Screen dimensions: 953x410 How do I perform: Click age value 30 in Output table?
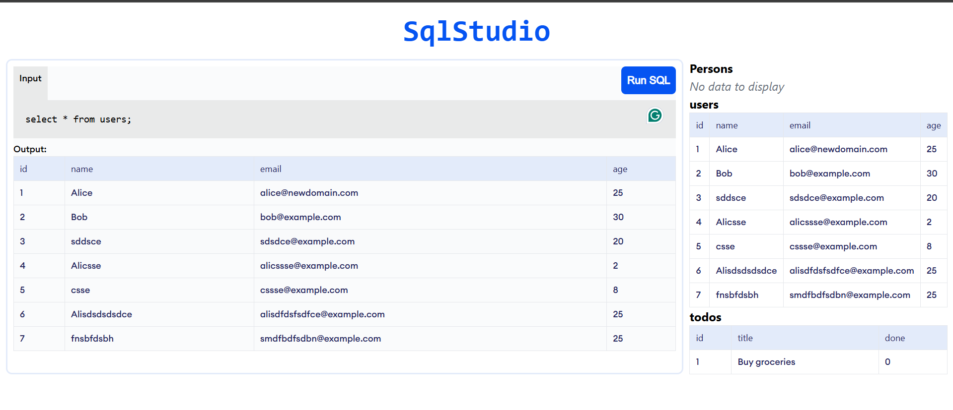(641, 217)
